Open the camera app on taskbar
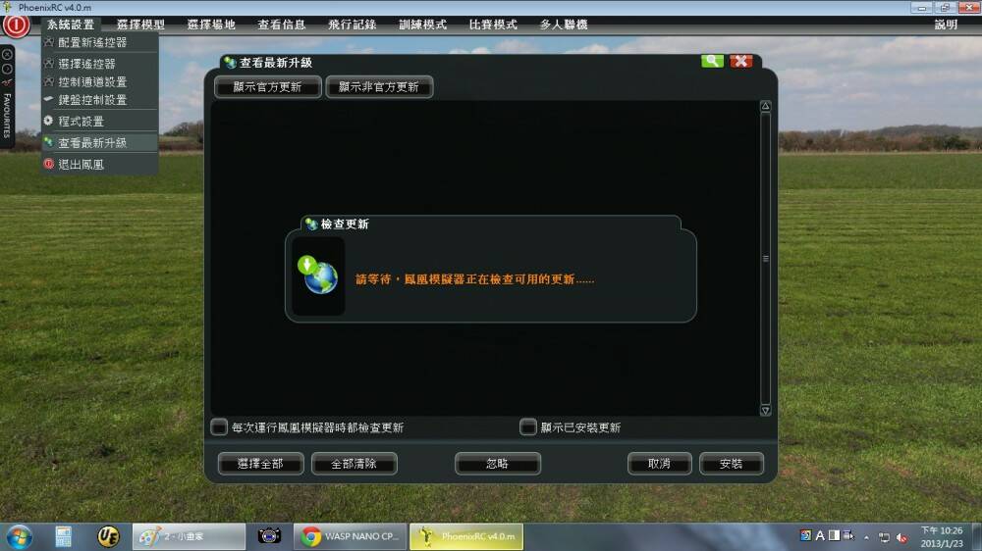 (x=269, y=536)
